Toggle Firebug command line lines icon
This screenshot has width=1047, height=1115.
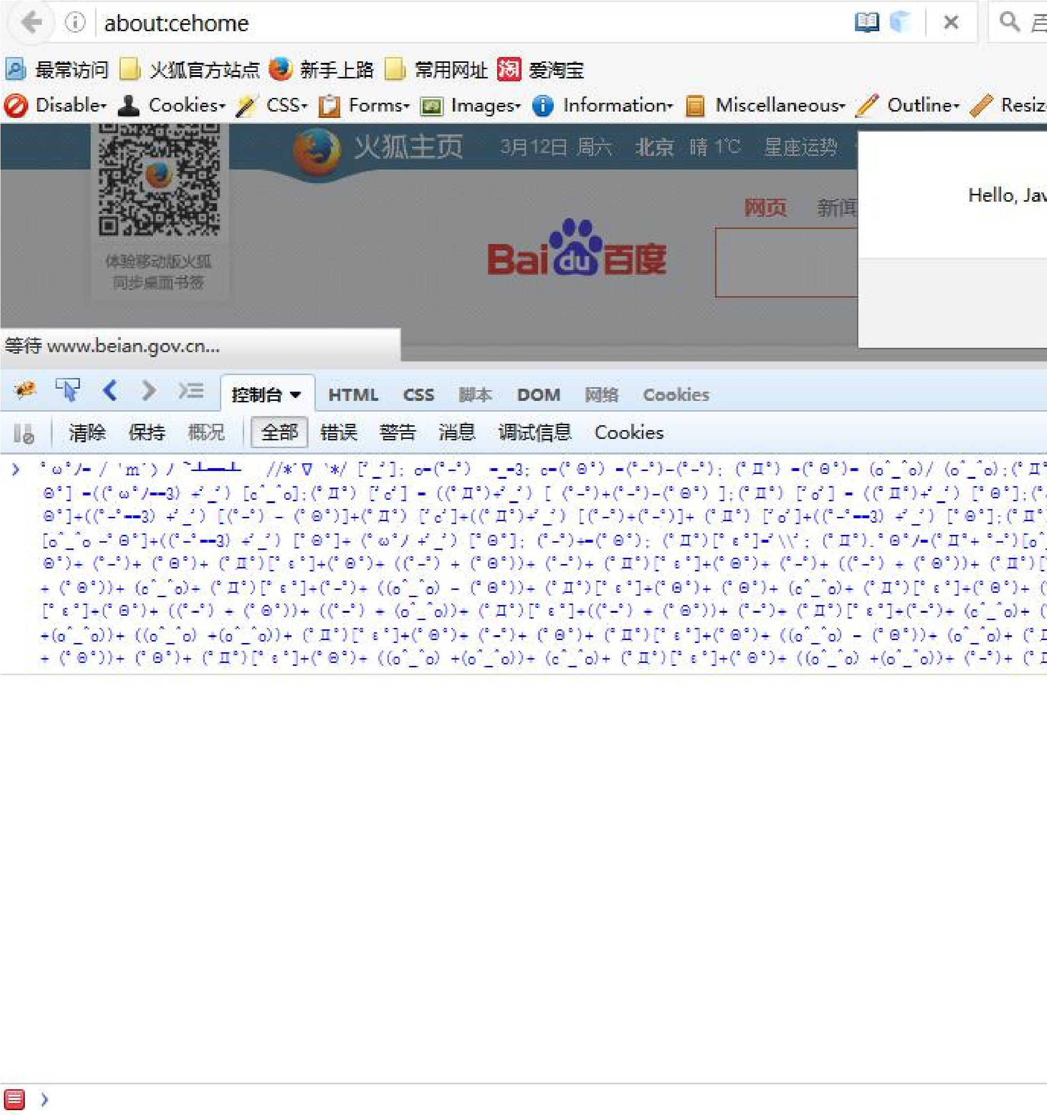[x=191, y=390]
